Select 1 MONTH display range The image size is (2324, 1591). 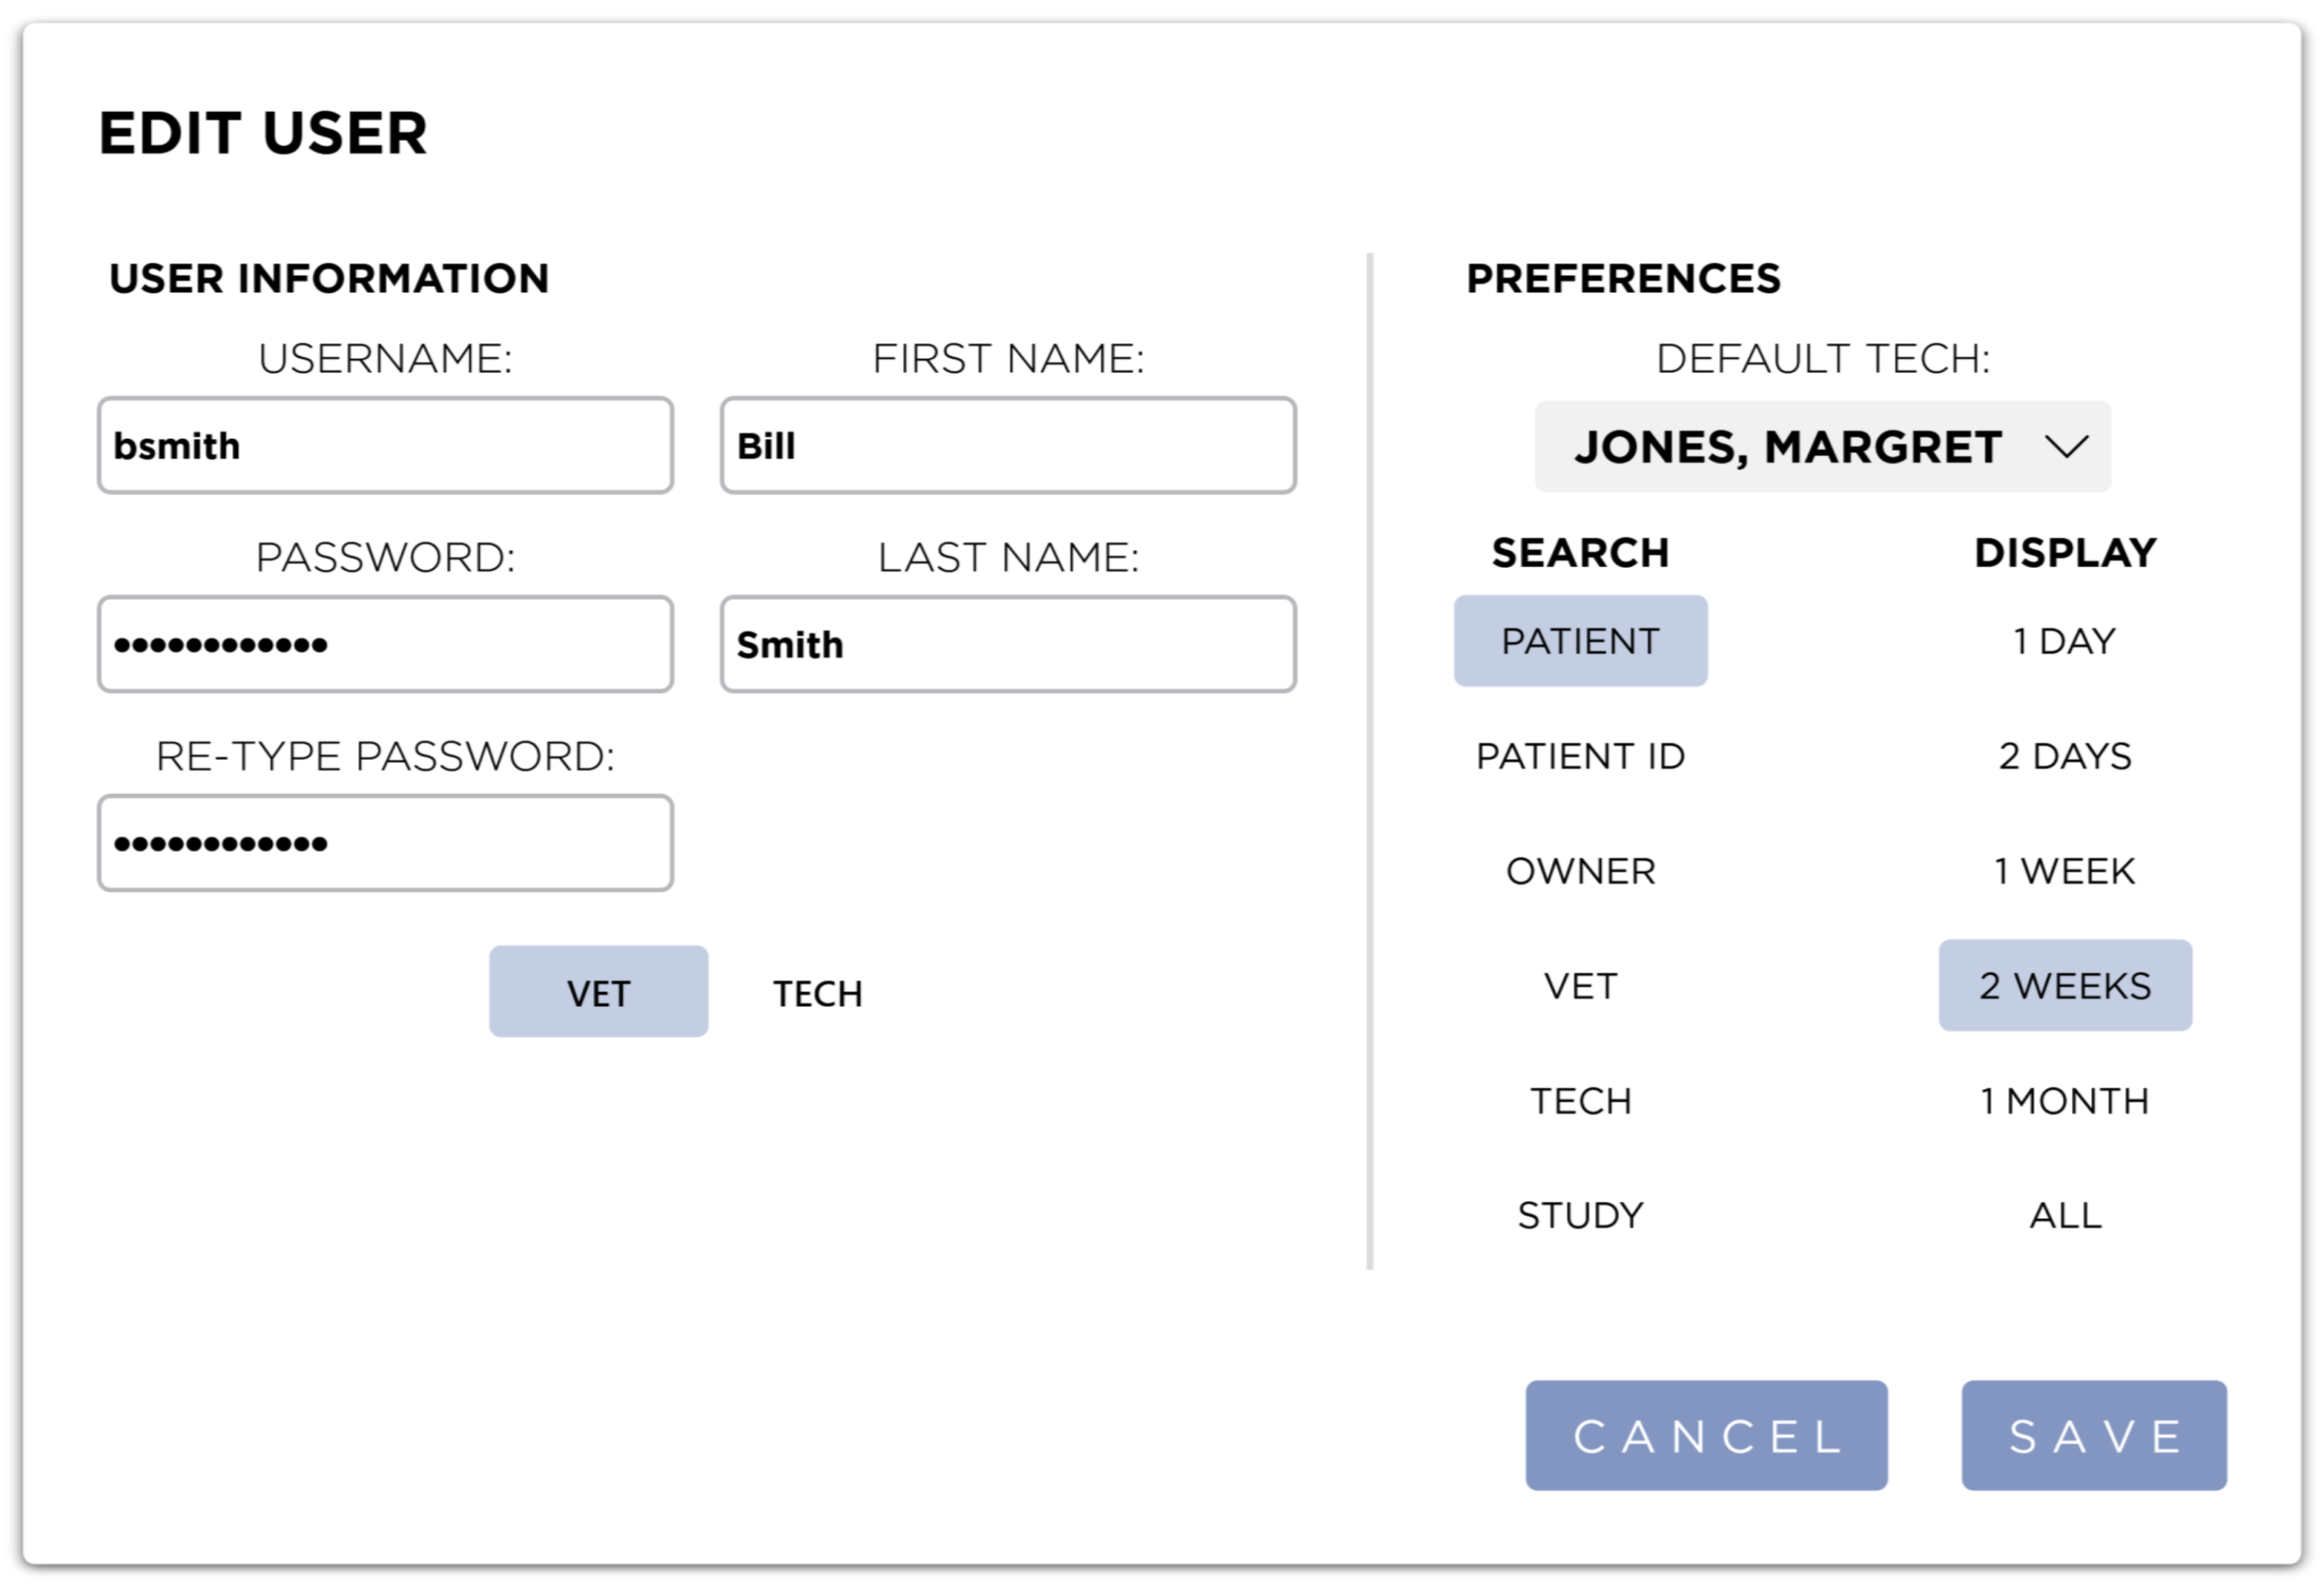point(2065,1101)
